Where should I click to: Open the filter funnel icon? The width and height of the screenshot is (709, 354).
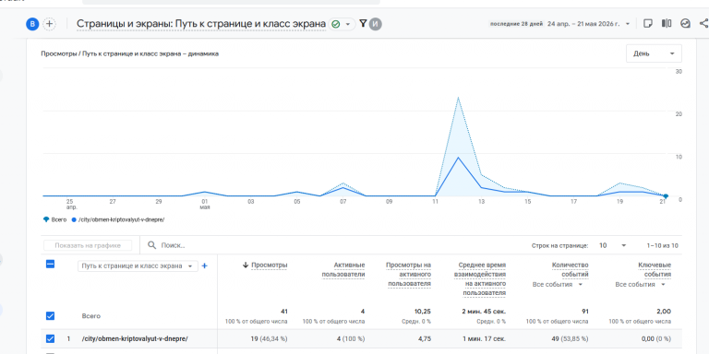tap(363, 23)
